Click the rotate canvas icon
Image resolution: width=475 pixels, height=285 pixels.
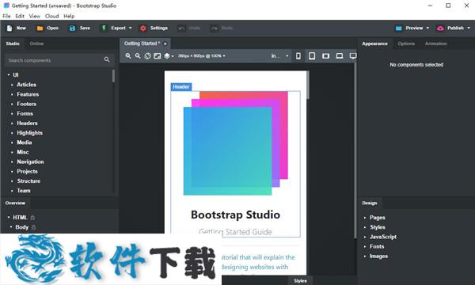[x=147, y=56]
